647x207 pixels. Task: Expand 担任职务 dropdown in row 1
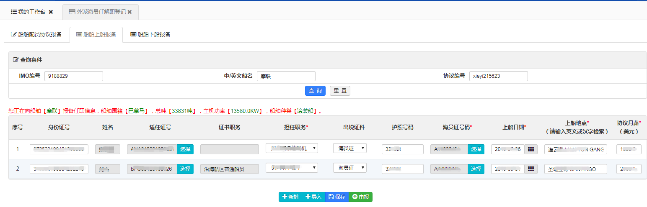(x=292, y=148)
